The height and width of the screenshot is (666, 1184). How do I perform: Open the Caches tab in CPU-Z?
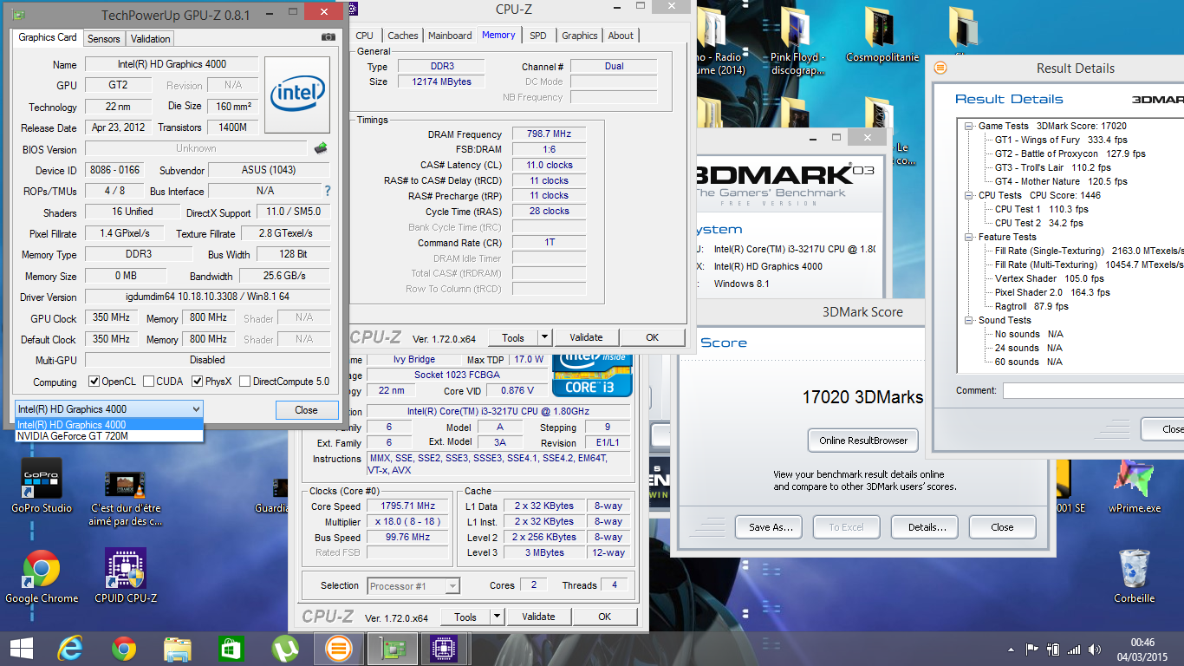(403, 36)
